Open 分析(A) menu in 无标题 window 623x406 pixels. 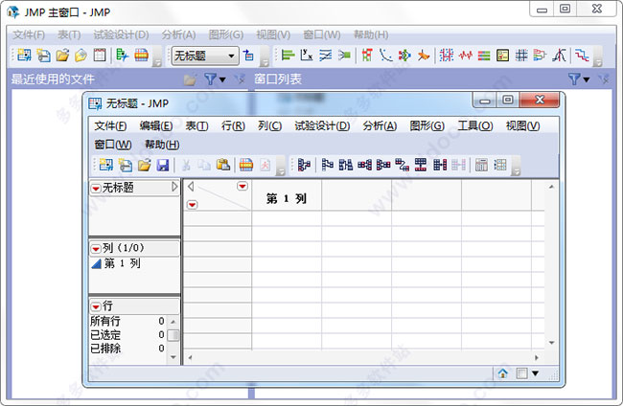coord(380,125)
